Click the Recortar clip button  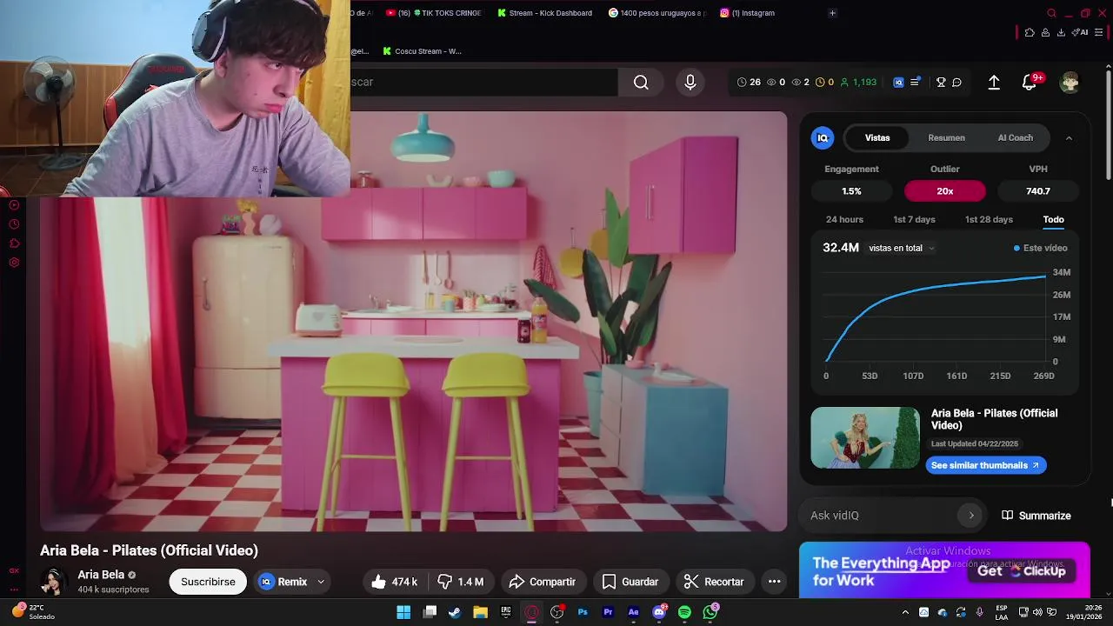coord(714,582)
